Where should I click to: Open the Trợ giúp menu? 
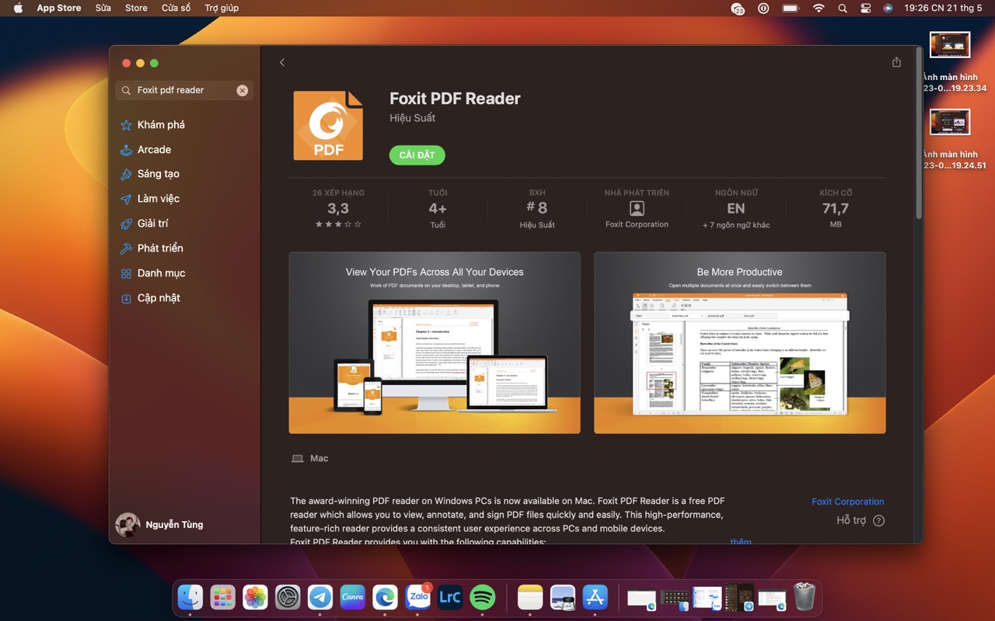tap(222, 8)
